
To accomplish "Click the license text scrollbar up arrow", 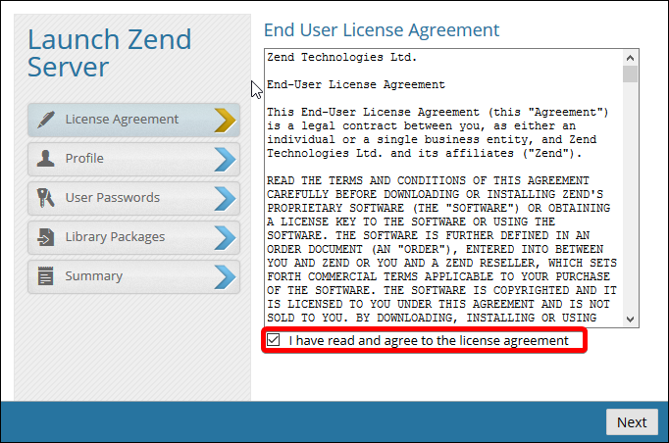I will pyautogui.click(x=630, y=57).
